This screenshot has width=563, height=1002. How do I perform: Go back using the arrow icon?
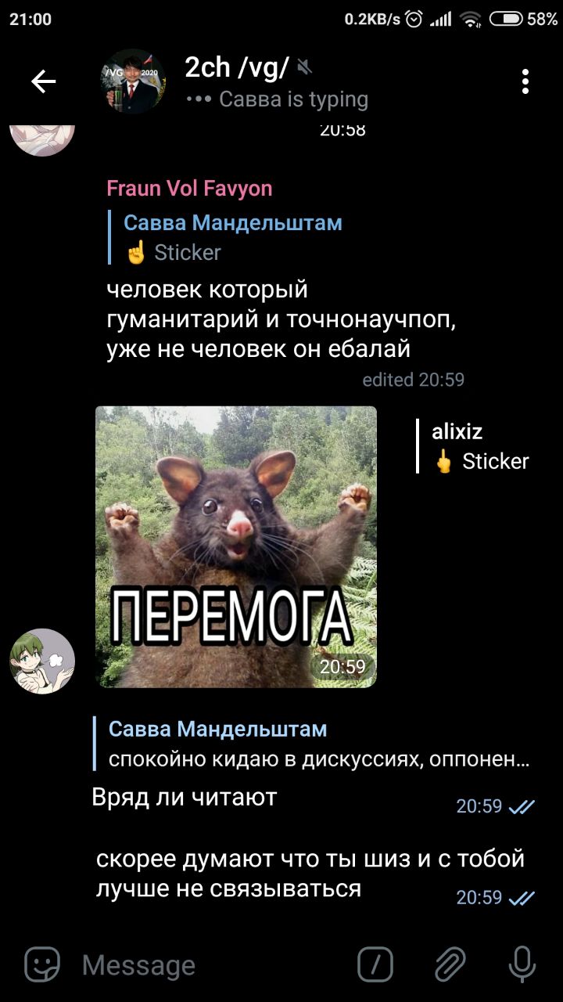[43, 81]
